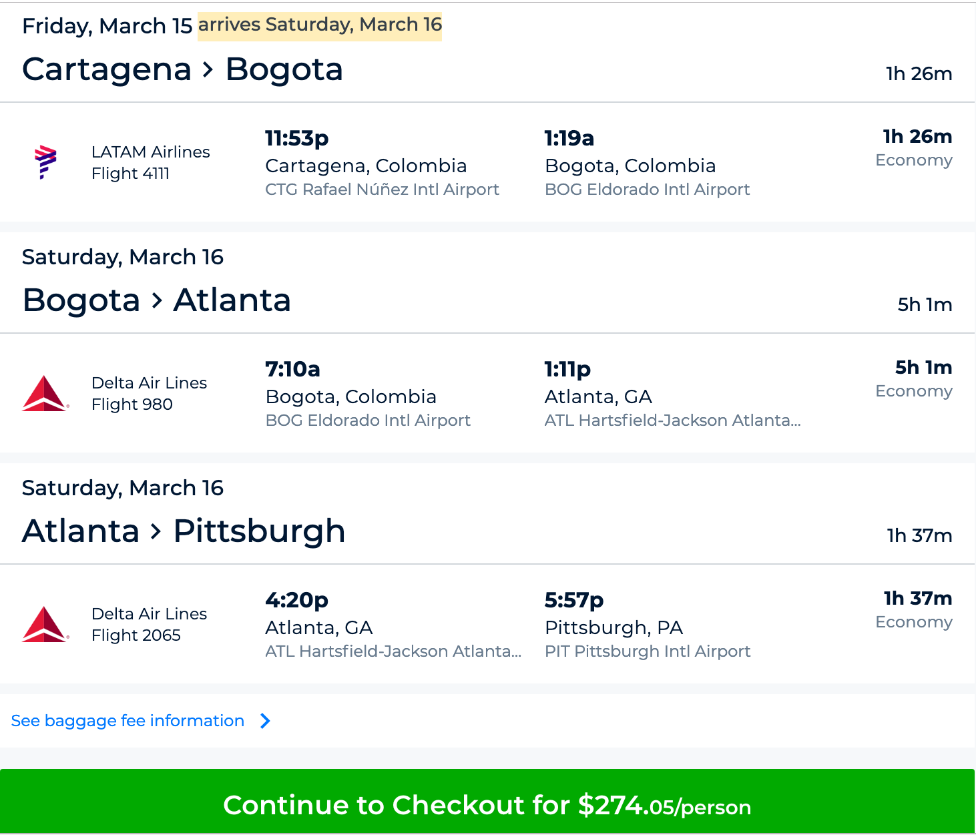This screenshot has height=837, width=976.
Task: Select the Cartagena to Bogota heading
Action: [x=182, y=69]
